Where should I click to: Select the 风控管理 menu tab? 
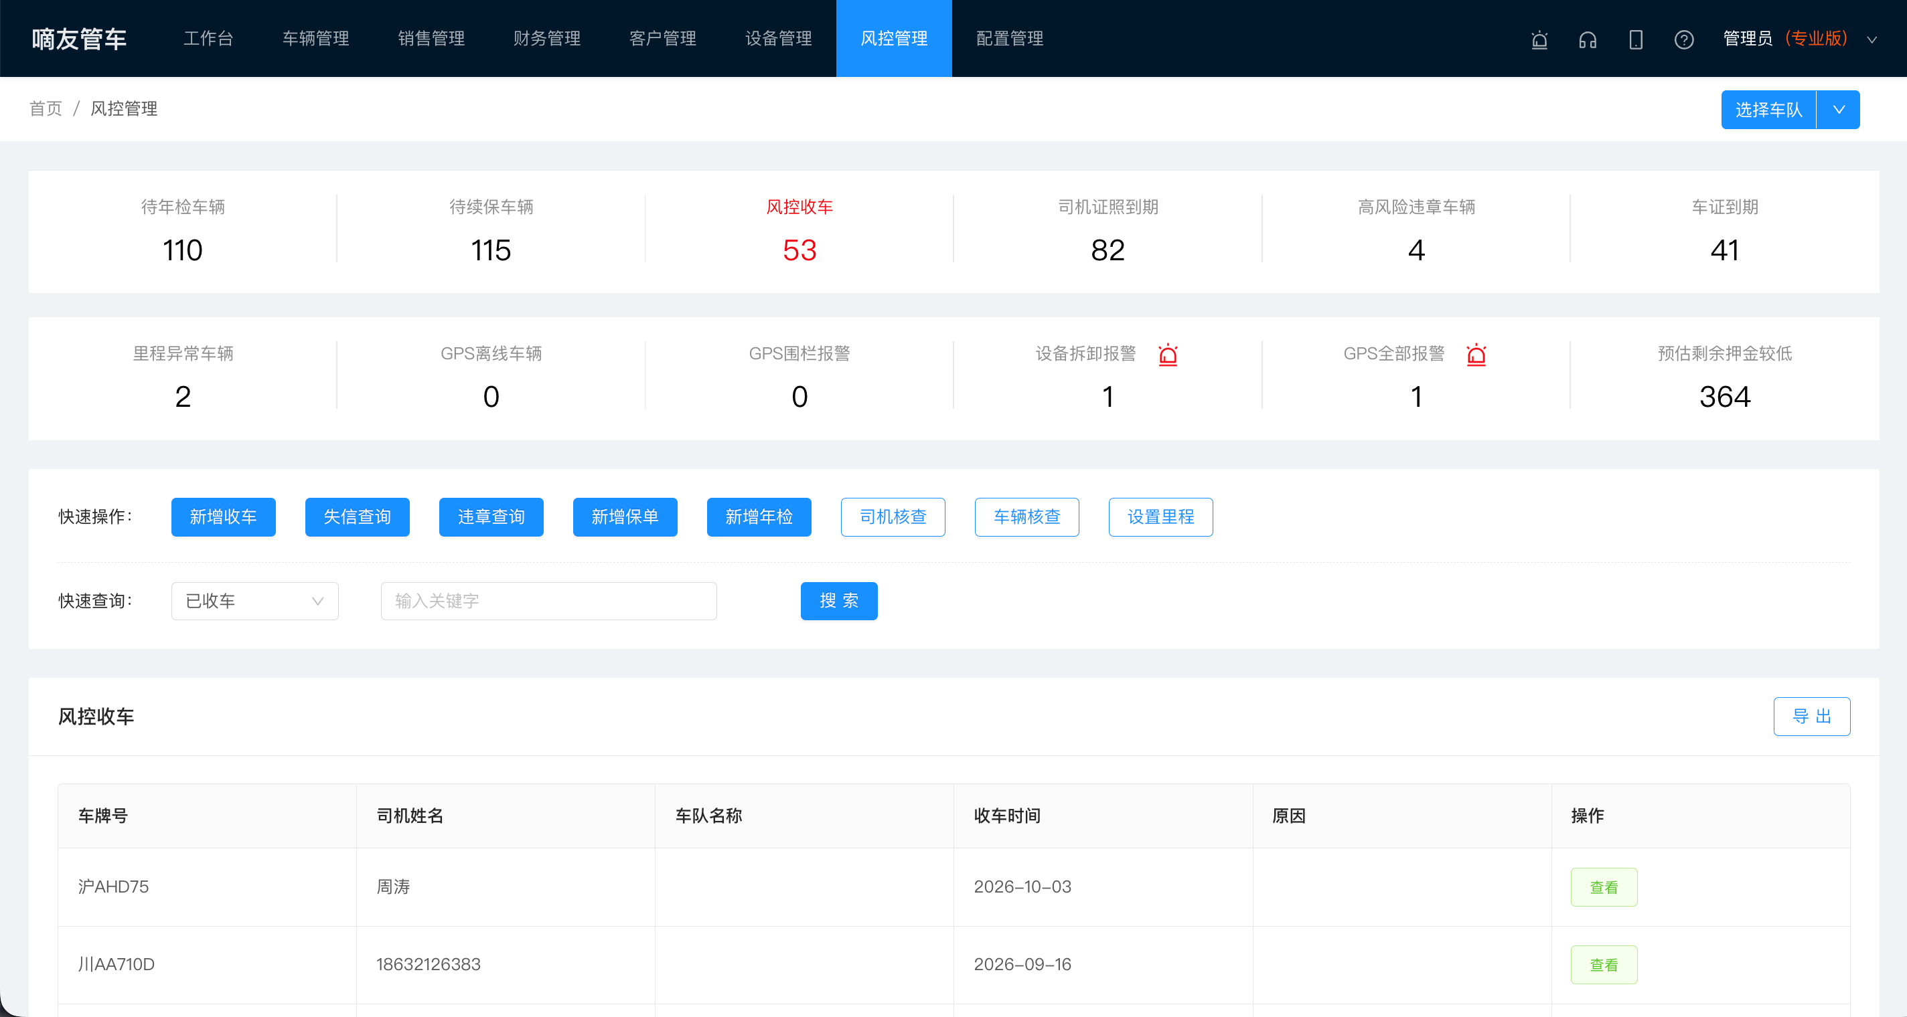893,38
